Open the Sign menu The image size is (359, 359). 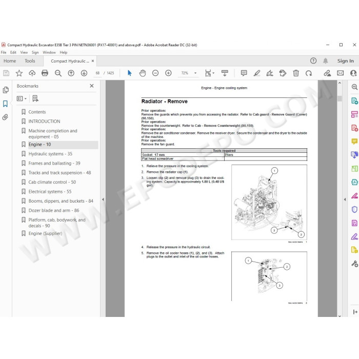point(35,52)
